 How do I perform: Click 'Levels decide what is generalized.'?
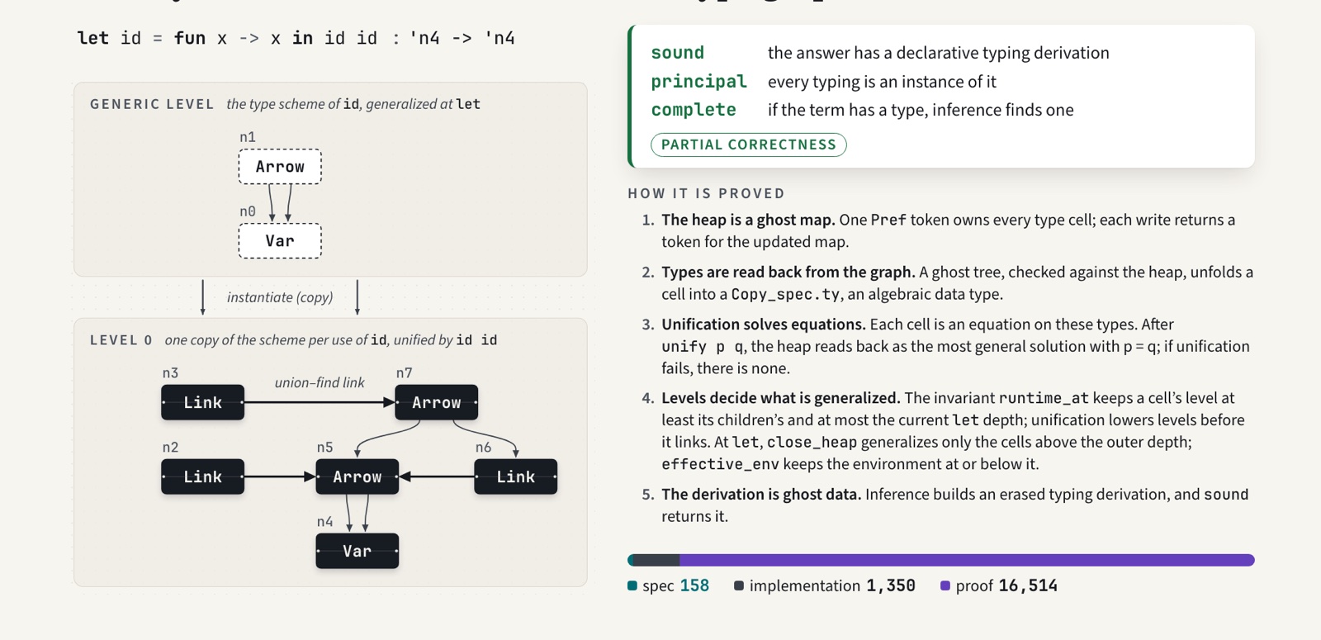coord(780,398)
